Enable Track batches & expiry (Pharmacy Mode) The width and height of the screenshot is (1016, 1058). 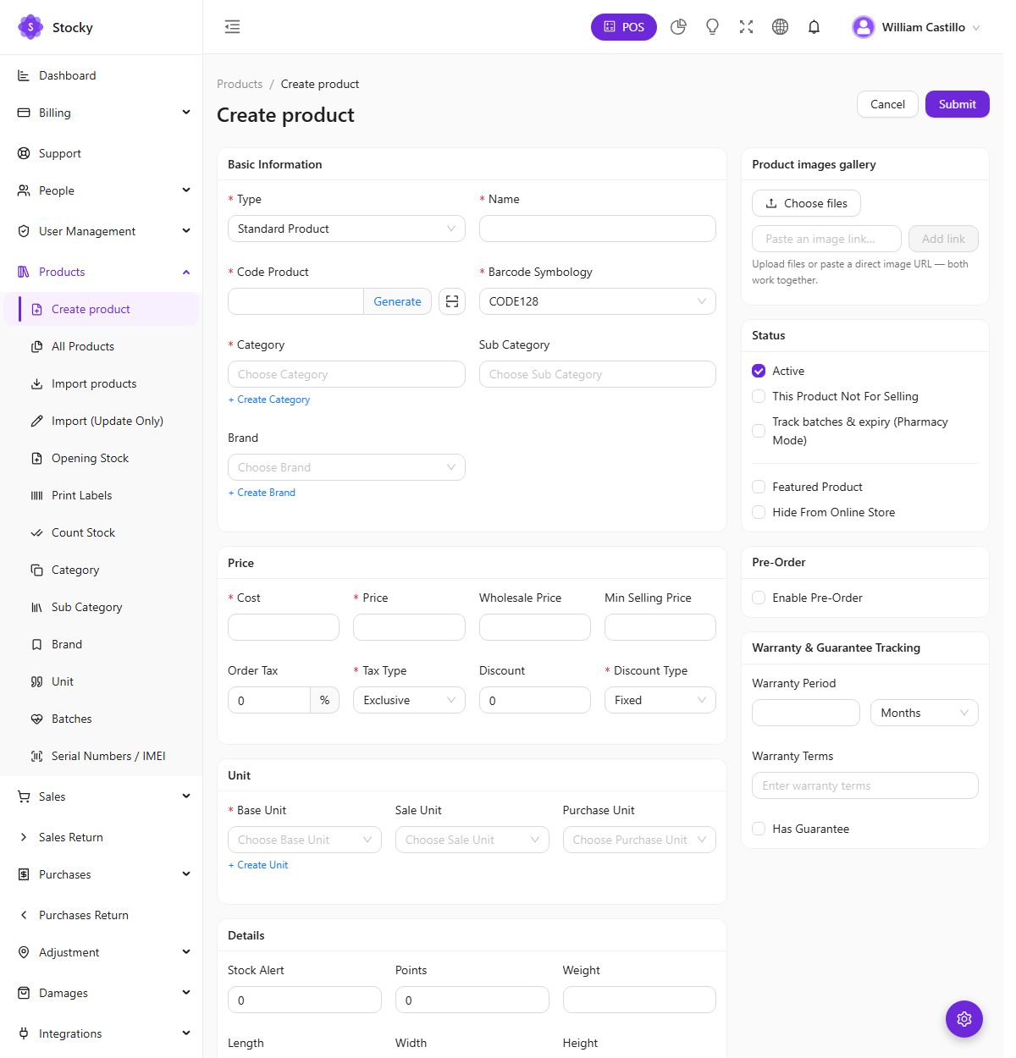[x=759, y=431]
